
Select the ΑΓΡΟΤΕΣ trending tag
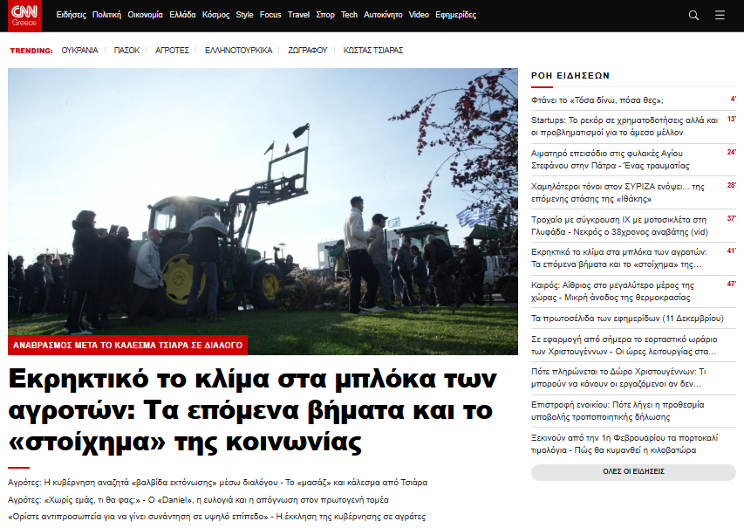pos(172,51)
